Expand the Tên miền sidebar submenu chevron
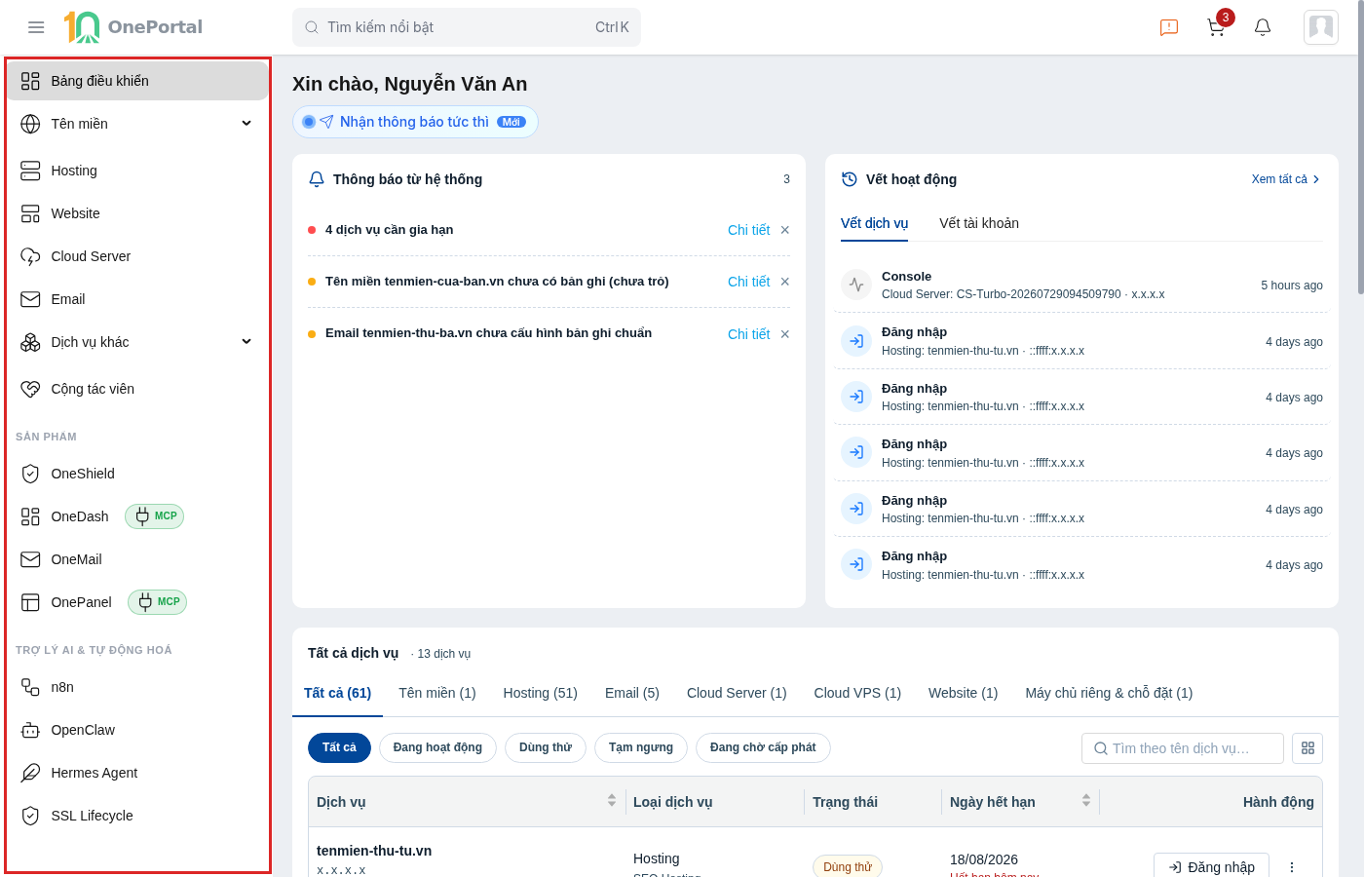This screenshot has width=1364, height=877. 246,124
